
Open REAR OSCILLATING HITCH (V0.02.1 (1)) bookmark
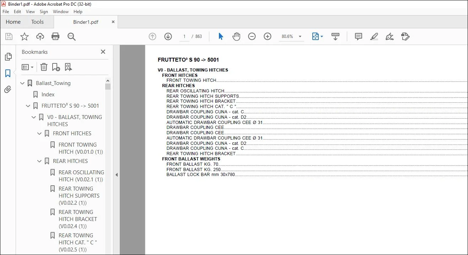pos(81,176)
